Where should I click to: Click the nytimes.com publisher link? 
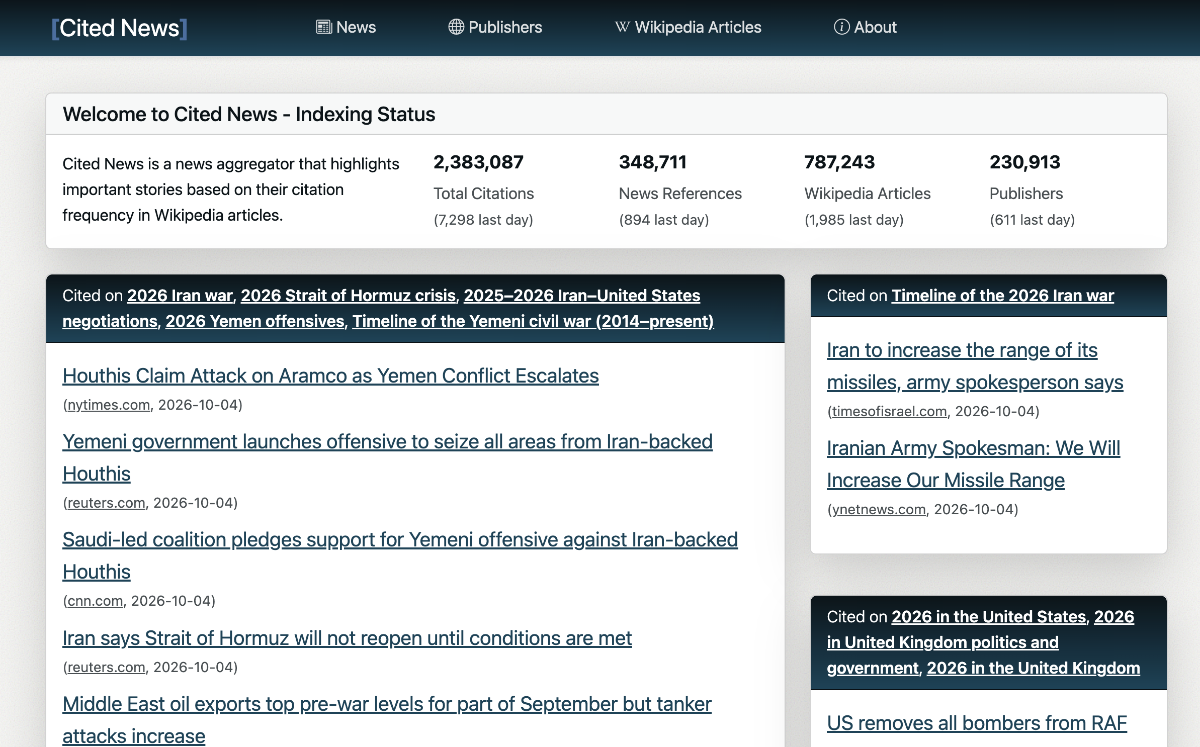point(109,405)
